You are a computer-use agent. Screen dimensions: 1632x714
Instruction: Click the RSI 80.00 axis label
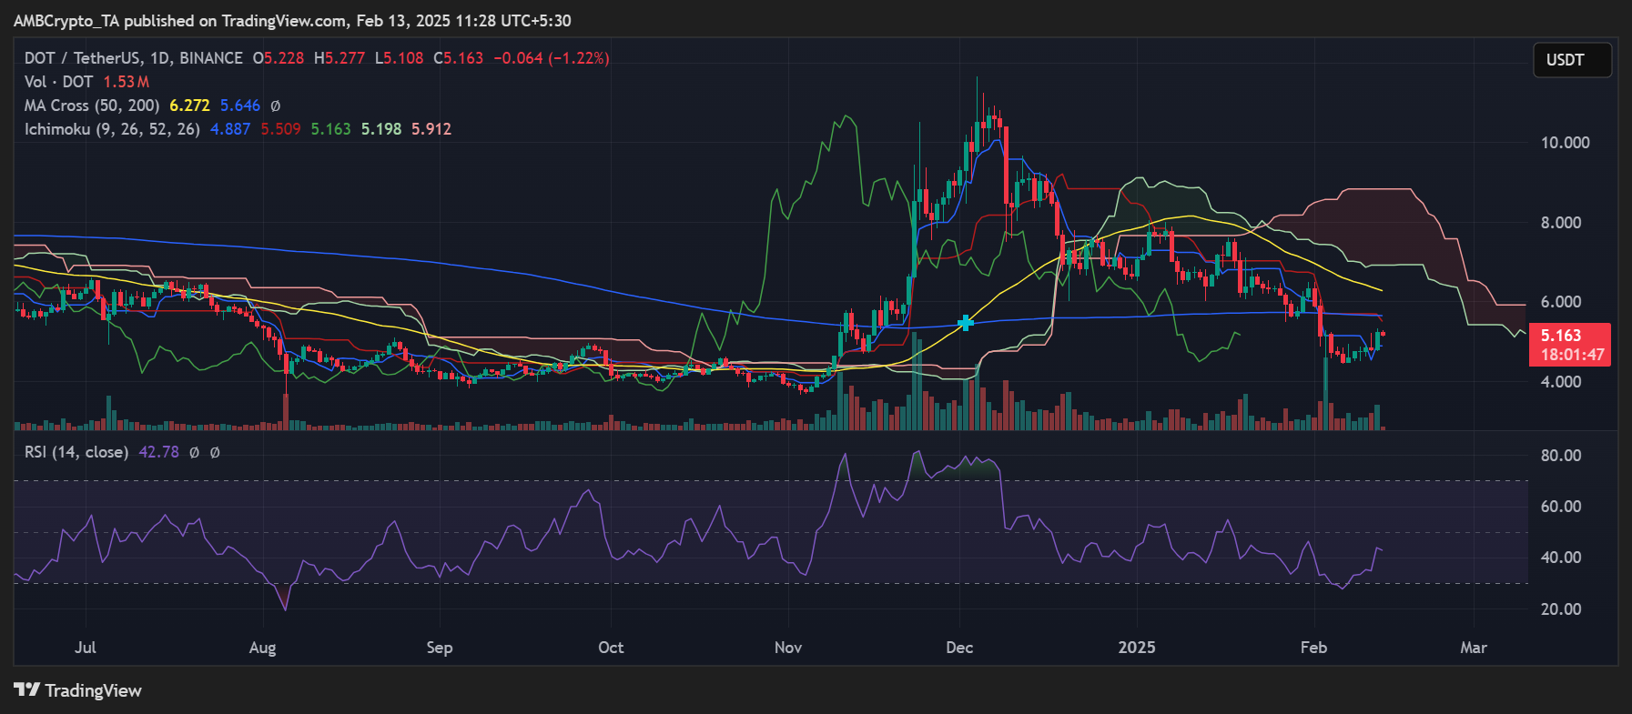click(x=1561, y=456)
